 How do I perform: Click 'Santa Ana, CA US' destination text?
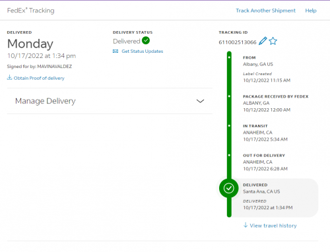[x=261, y=191]
